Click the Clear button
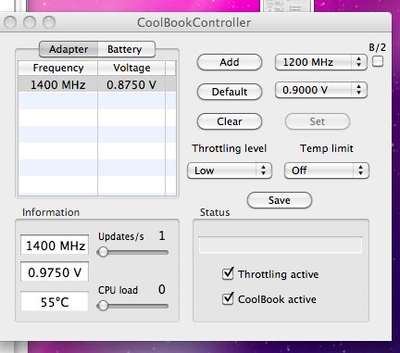Image resolution: width=400 pixels, height=353 pixels. [x=230, y=121]
